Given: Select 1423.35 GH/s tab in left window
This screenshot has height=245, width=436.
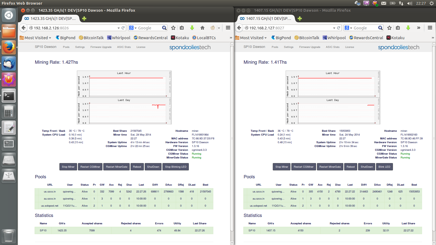Looking at the screenshot, I should pos(51,19).
